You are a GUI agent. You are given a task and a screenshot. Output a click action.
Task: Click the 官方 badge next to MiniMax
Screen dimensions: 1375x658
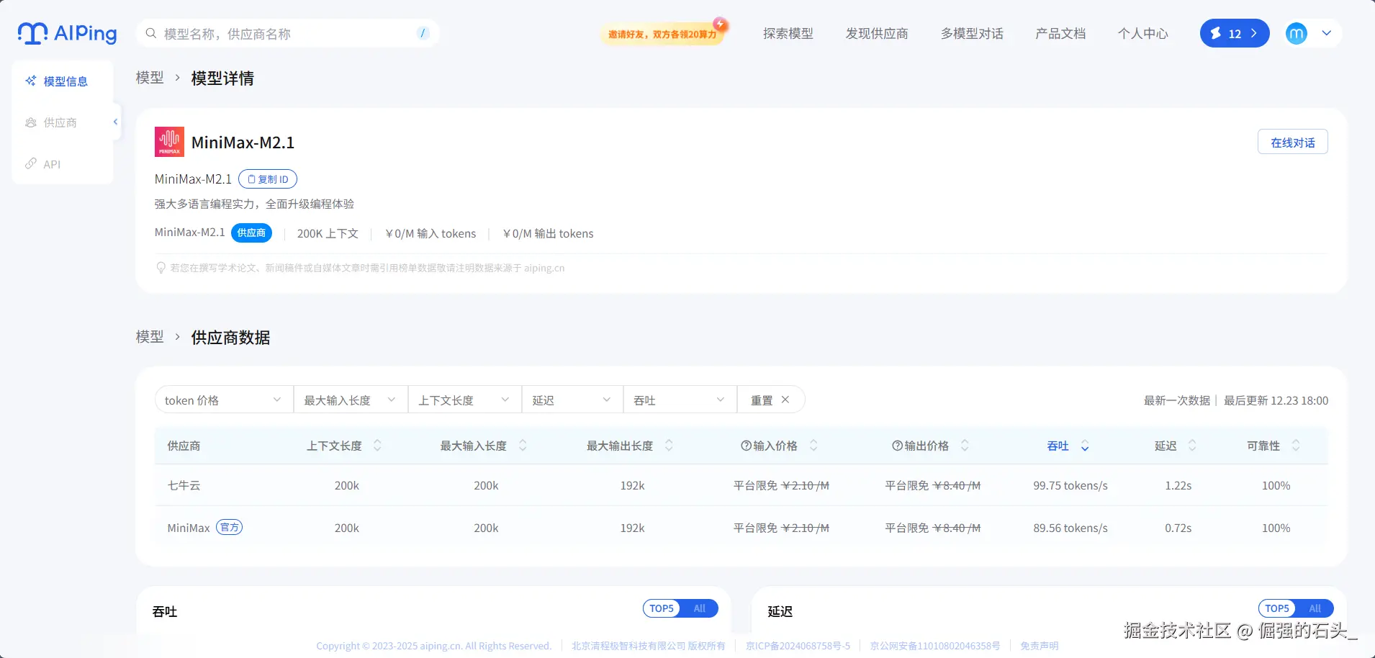230,527
